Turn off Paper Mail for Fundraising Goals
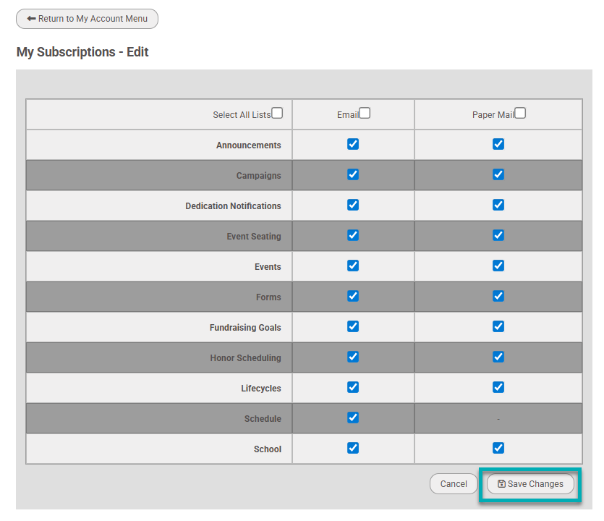 click(x=498, y=326)
